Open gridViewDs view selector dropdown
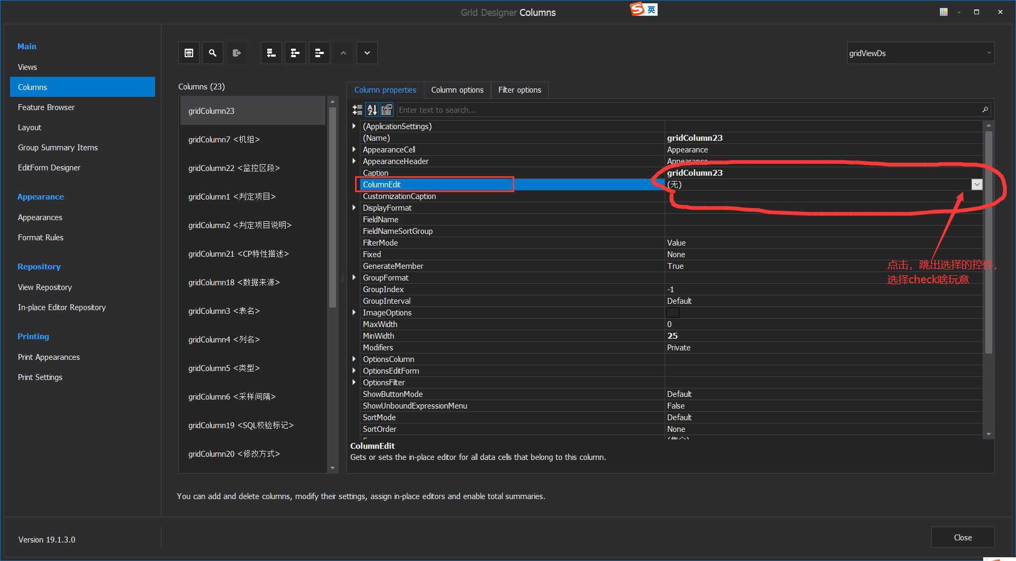This screenshot has height=561, width=1016. tap(988, 53)
